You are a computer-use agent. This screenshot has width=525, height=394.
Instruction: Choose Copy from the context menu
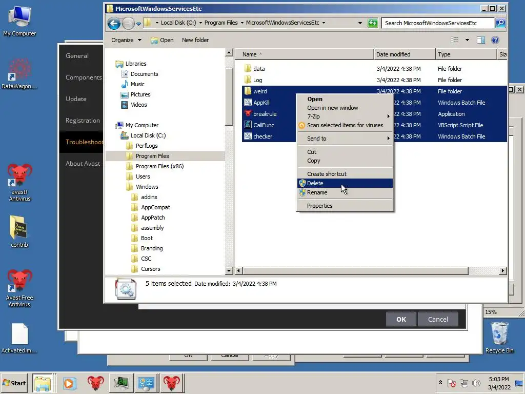pyautogui.click(x=345, y=161)
